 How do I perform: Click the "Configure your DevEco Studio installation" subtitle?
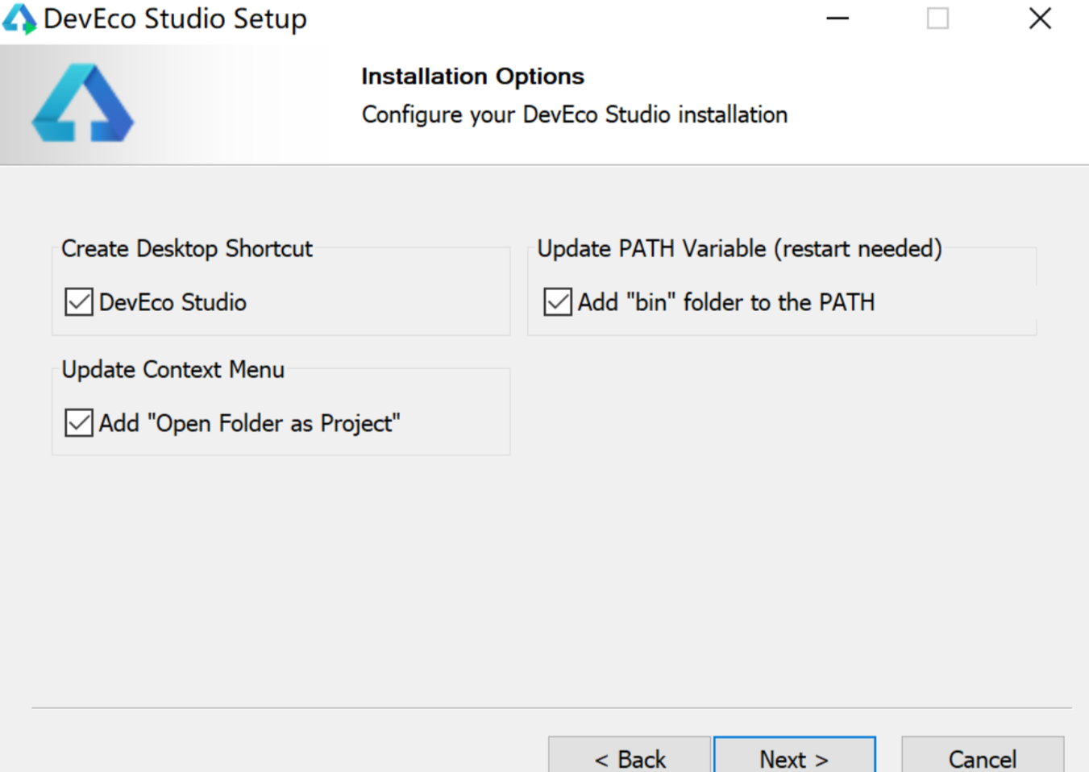click(574, 114)
